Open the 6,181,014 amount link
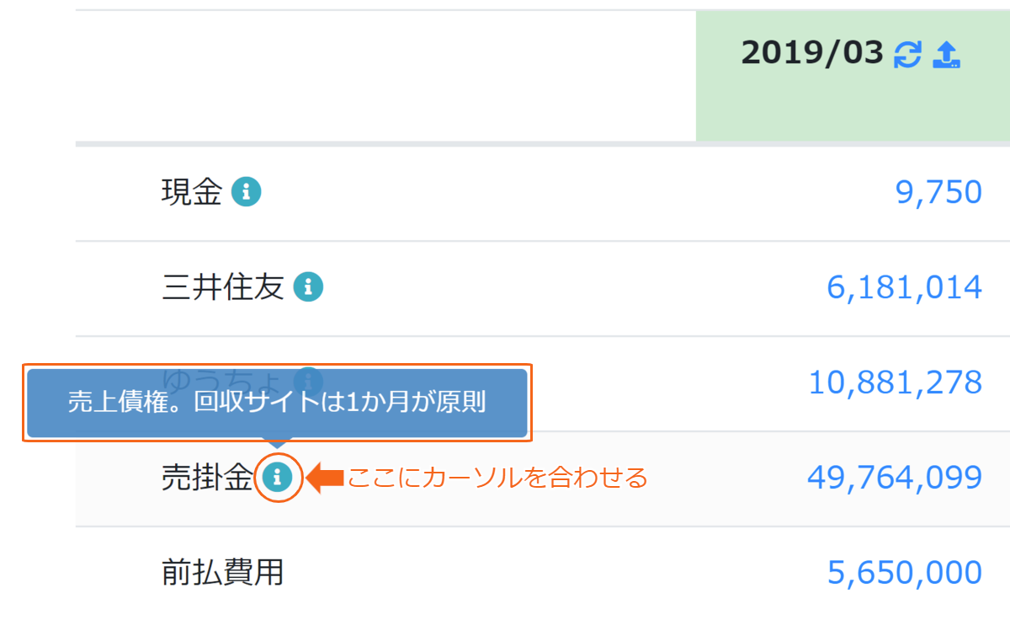The height and width of the screenshot is (620, 1010). (905, 288)
